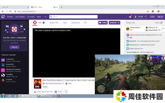Expand the top gifters chevron in chat
Viewport: 165px width, 103px height.
[x=163, y=29]
